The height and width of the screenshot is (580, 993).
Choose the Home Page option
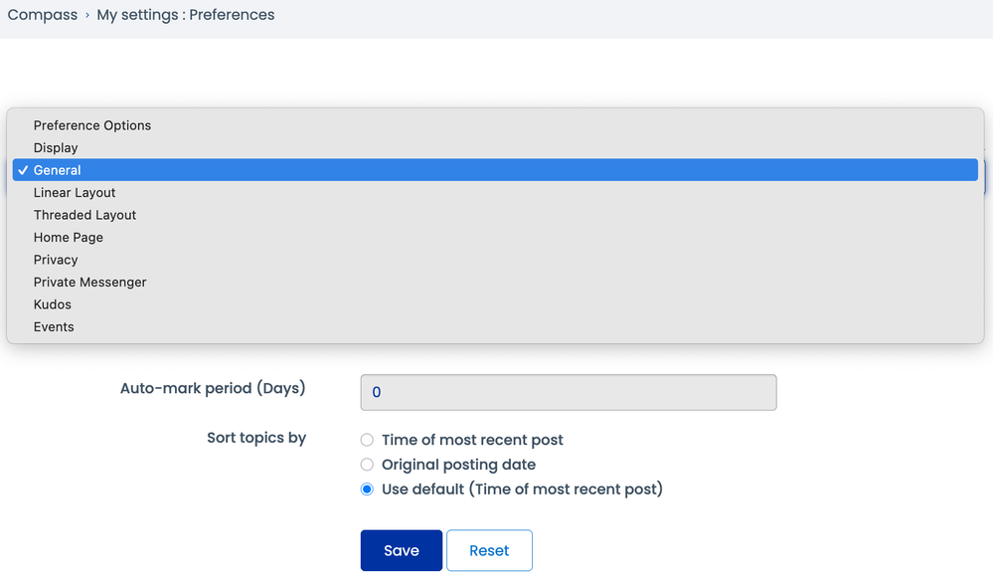pyautogui.click(x=69, y=237)
